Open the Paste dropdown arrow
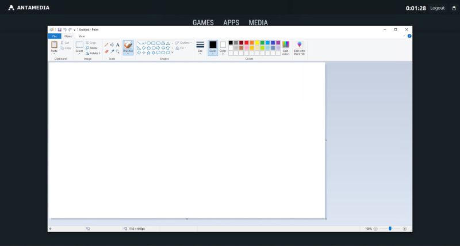Image resolution: width=460 pixels, height=246 pixels. (x=54, y=52)
